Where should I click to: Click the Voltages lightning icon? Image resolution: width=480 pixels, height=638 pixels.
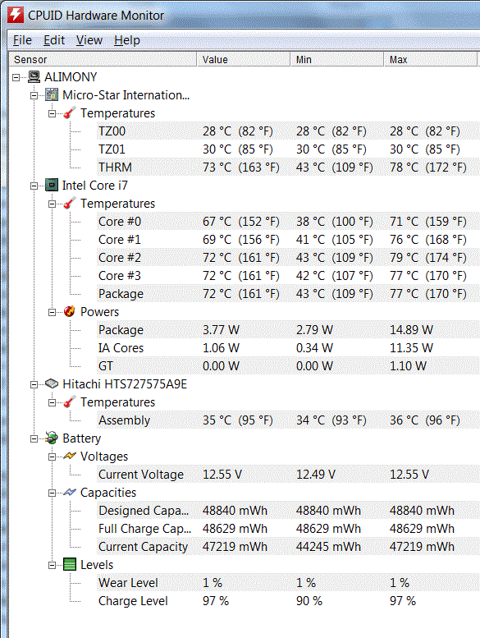[70, 456]
